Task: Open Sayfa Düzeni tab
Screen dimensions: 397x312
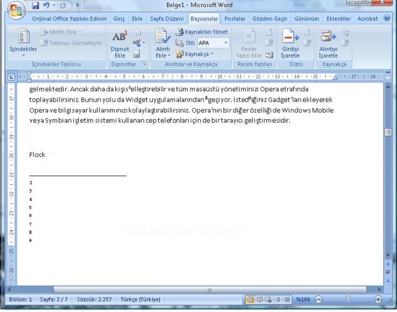Action: 166,18
